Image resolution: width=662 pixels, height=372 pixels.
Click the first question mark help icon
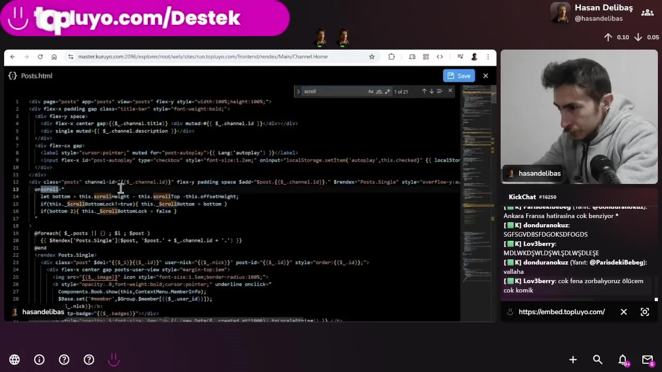[64, 360]
